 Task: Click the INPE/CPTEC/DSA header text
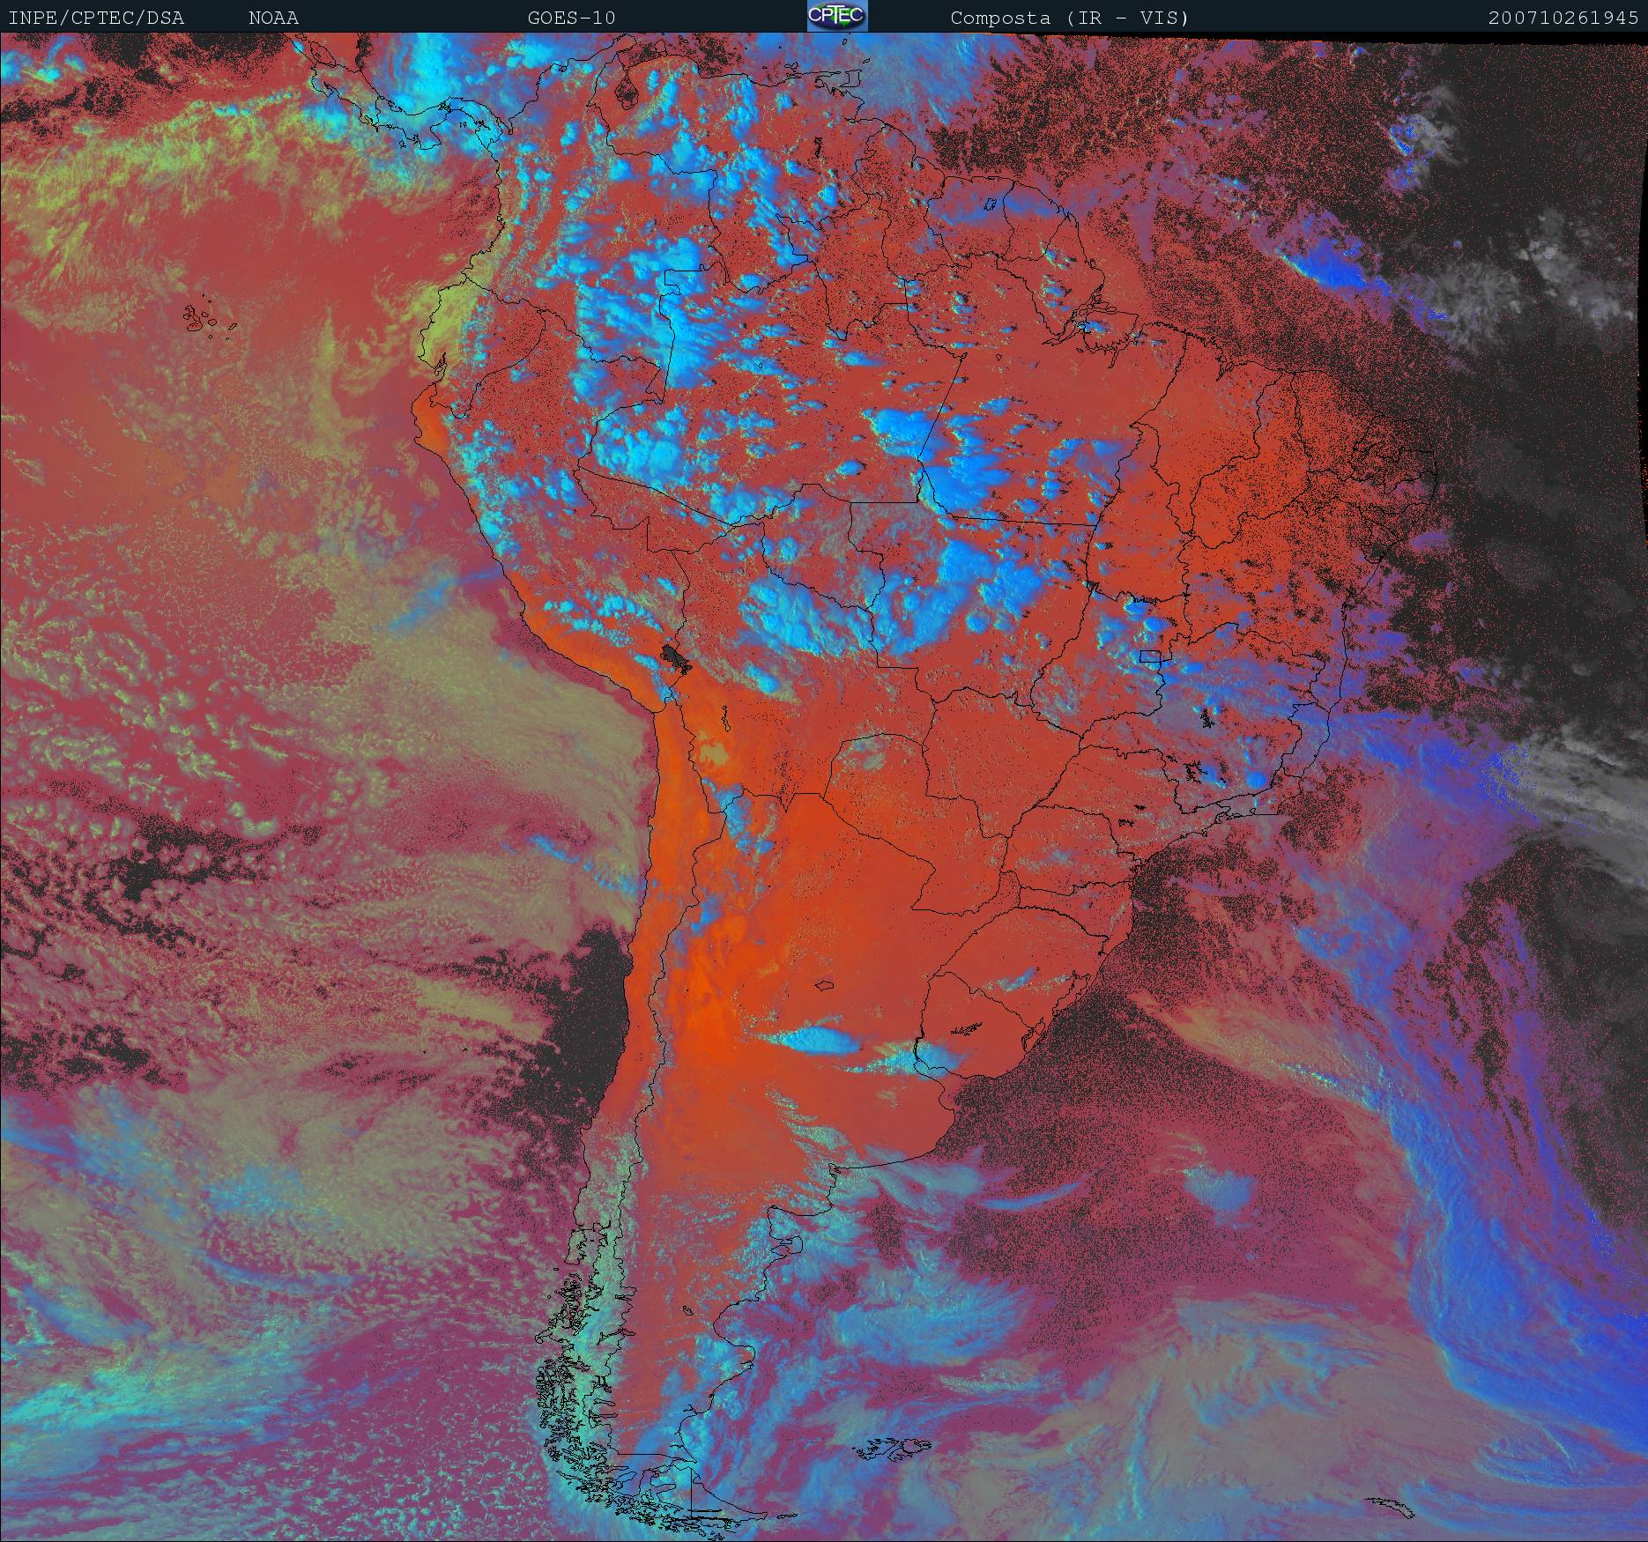(96, 18)
